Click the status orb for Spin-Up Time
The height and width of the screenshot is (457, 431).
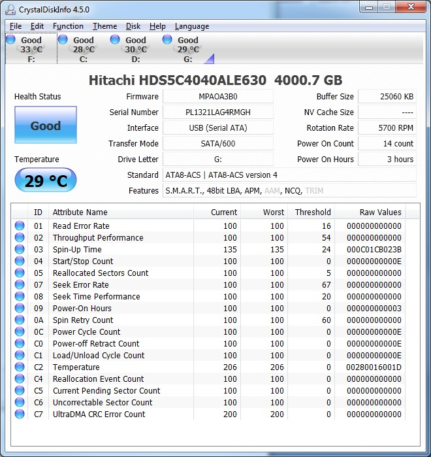[x=20, y=250]
